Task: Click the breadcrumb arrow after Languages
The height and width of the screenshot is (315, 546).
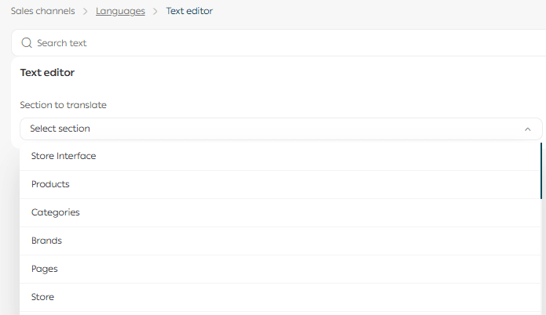Action: [156, 11]
